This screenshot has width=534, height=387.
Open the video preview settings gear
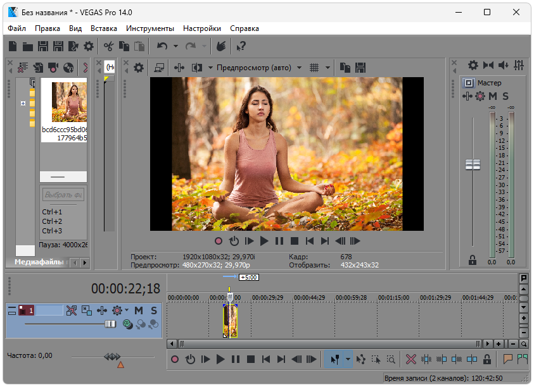click(139, 67)
